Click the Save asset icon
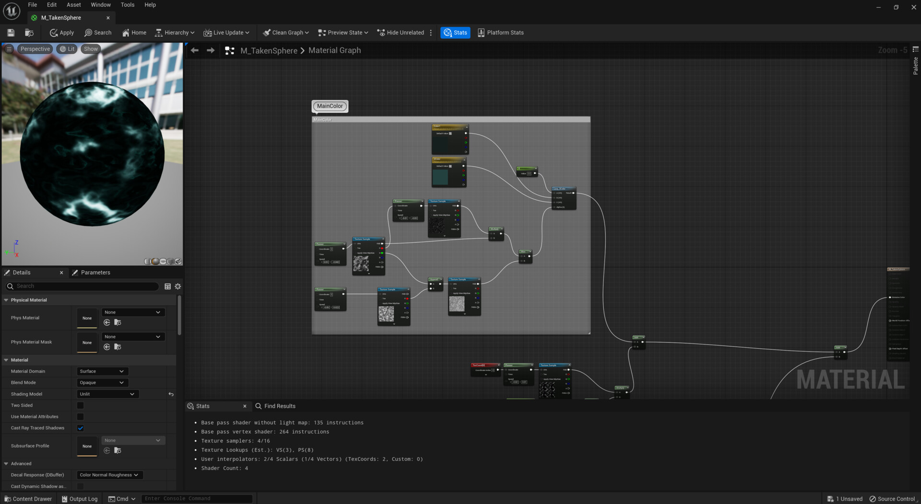The height and width of the screenshot is (504, 921). coord(11,33)
